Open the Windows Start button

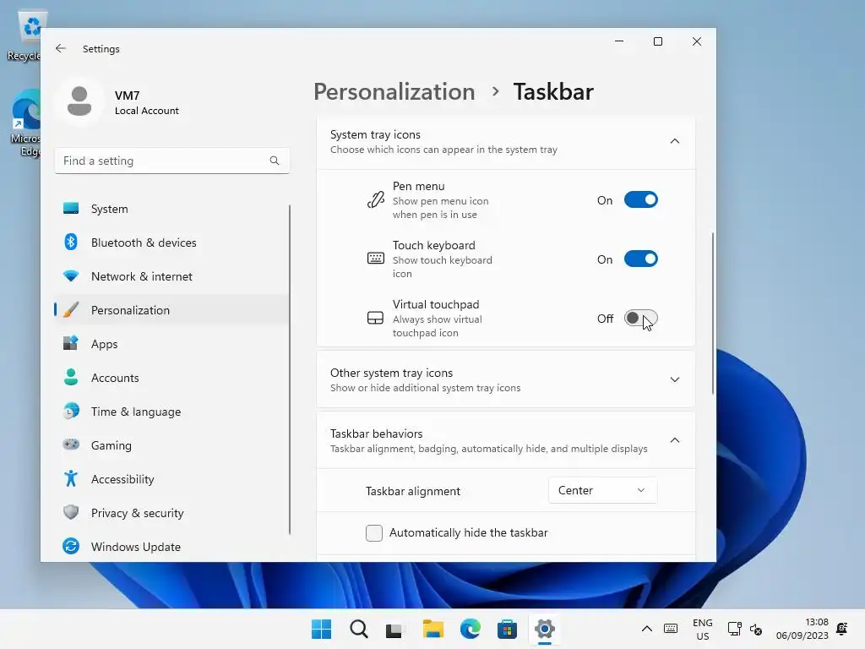(321, 629)
